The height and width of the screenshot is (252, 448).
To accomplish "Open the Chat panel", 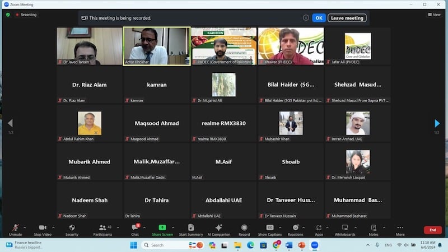I will point(135,229).
